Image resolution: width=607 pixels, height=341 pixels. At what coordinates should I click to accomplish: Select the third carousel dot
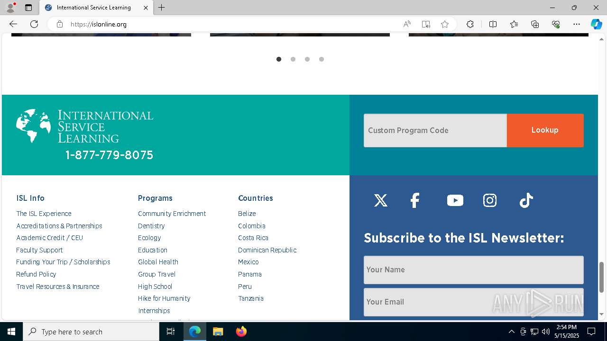point(307,59)
